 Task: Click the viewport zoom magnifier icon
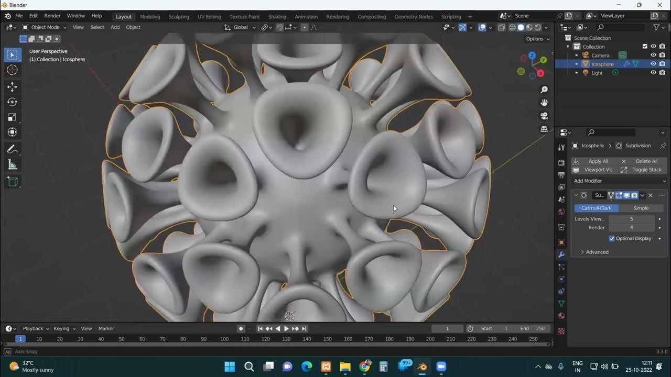coord(544,90)
